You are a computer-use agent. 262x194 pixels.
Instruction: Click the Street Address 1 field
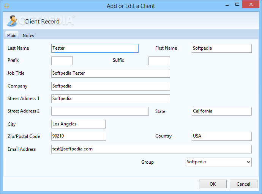point(110,99)
